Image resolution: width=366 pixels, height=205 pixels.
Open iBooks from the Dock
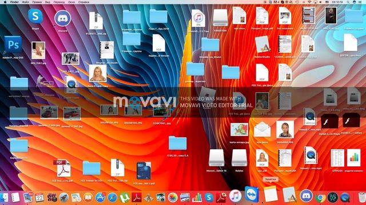click(88, 198)
